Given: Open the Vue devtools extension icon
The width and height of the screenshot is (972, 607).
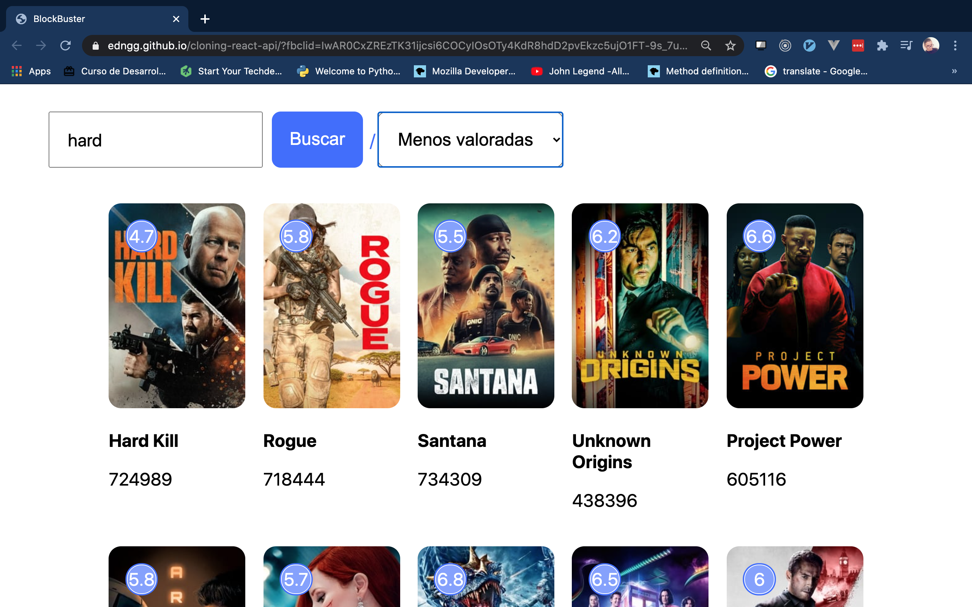Looking at the screenshot, I should [834, 46].
